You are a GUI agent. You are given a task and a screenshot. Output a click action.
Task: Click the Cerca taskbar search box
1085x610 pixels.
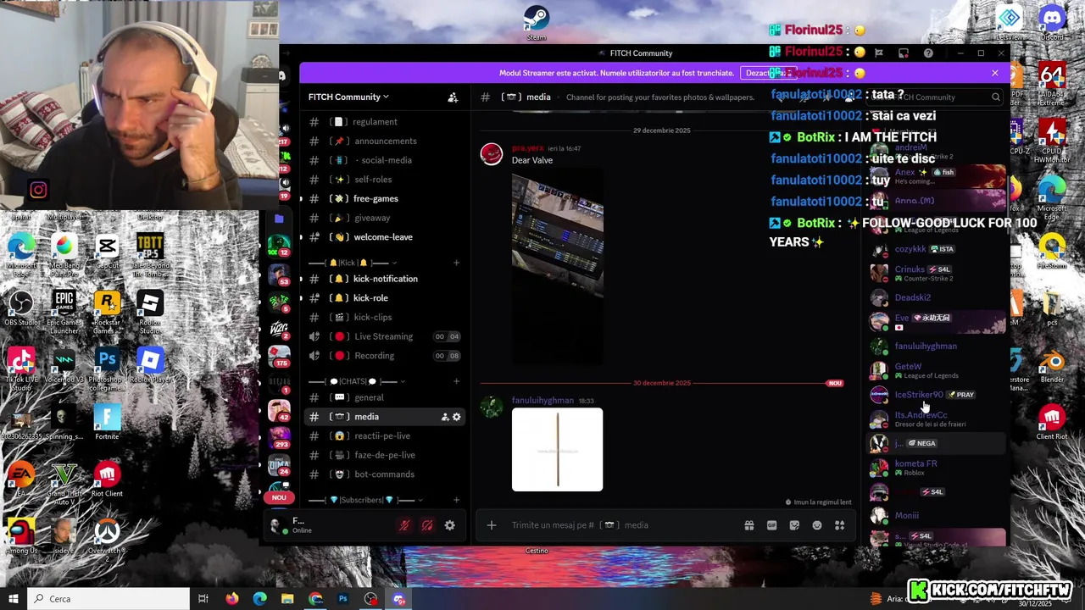[108, 599]
